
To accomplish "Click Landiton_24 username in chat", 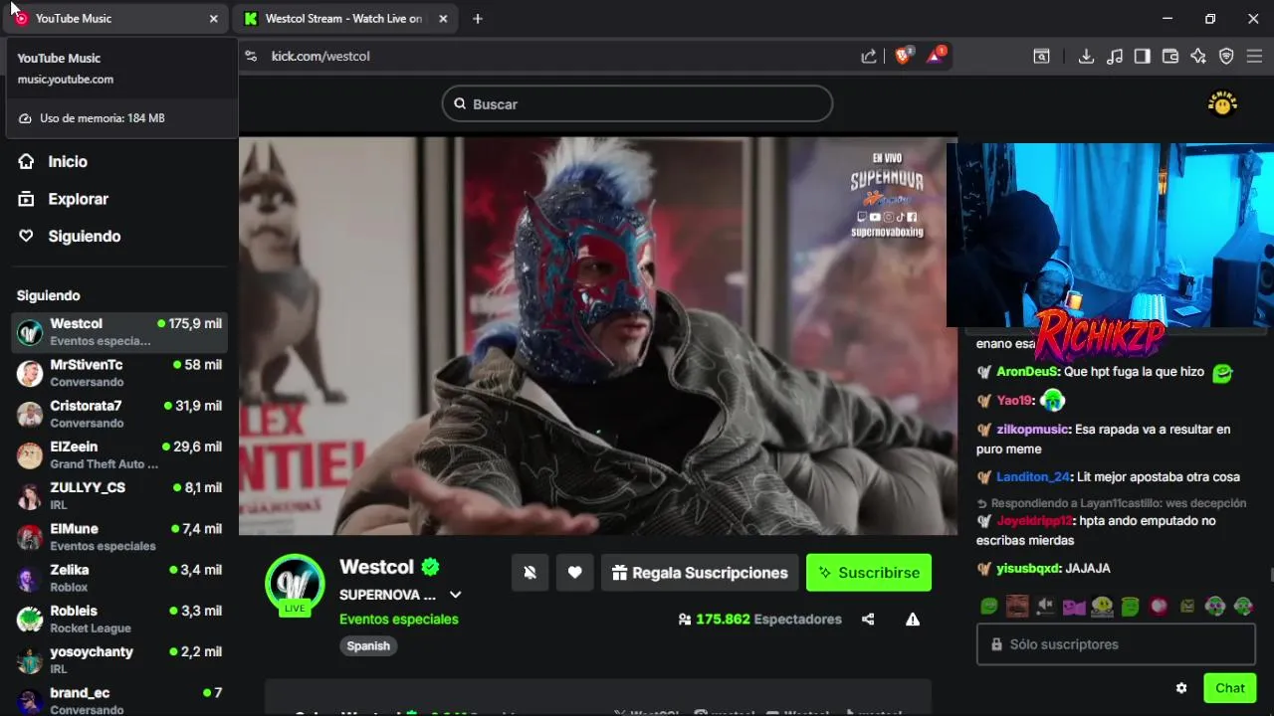I will pos(1033,476).
